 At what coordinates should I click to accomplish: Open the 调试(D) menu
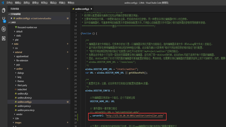coord(53,3)
